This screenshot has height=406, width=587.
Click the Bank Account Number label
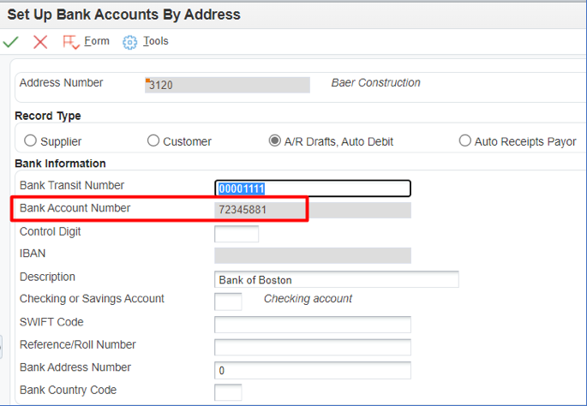coord(75,208)
